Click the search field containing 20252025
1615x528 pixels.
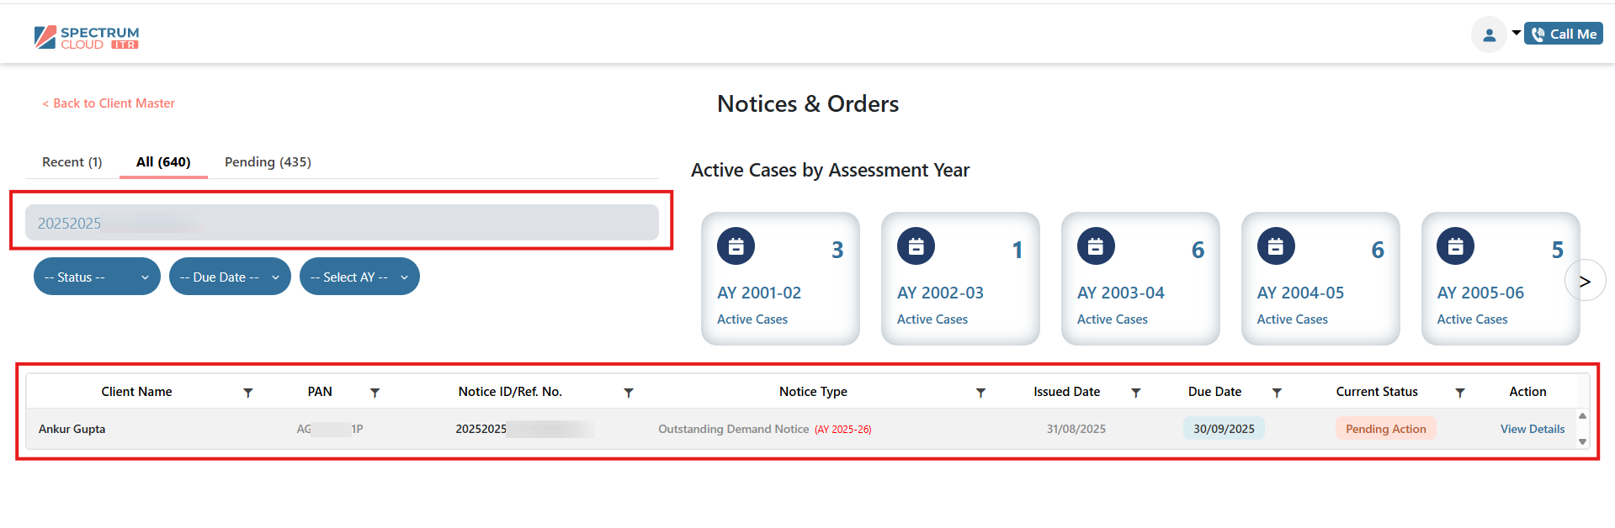342,223
